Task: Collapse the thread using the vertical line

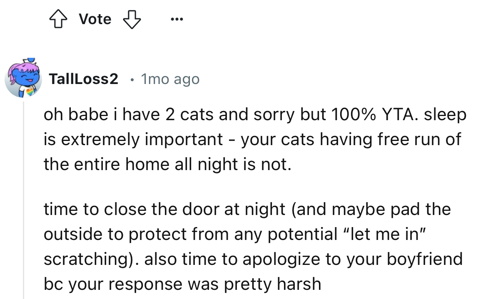Action: coord(24,200)
